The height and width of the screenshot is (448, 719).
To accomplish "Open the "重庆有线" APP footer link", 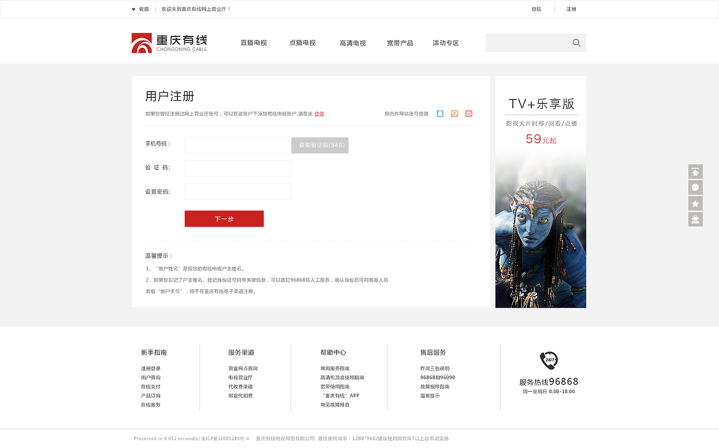I will pyautogui.click(x=340, y=396).
